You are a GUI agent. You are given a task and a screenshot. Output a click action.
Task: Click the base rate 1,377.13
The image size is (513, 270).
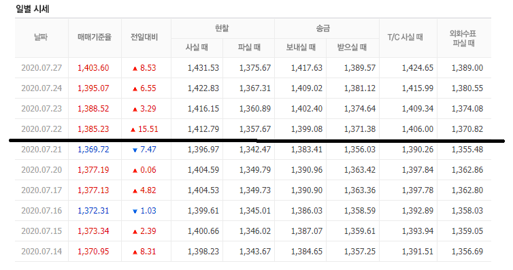coord(93,190)
